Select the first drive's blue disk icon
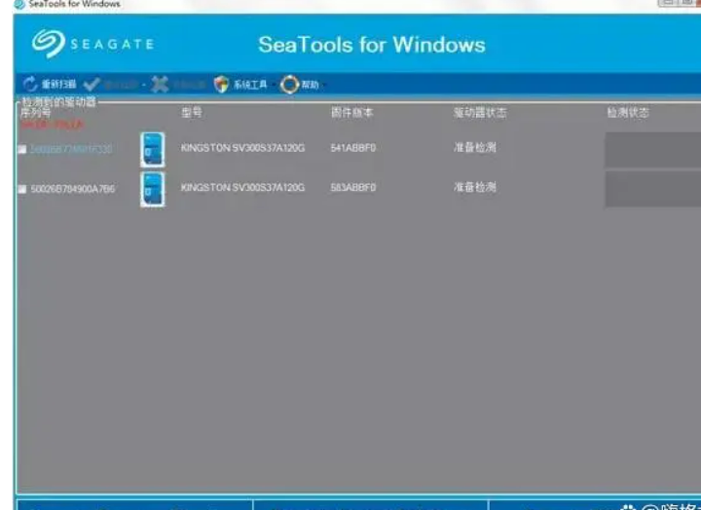The height and width of the screenshot is (510, 701). point(152,149)
